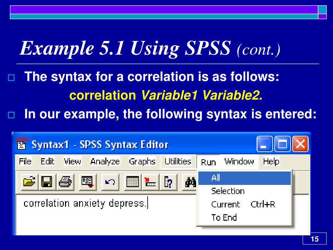The width and height of the screenshot is (333, 250).
Task: Click the SPSS syntax document title icon
Action: tap(21, 144)
